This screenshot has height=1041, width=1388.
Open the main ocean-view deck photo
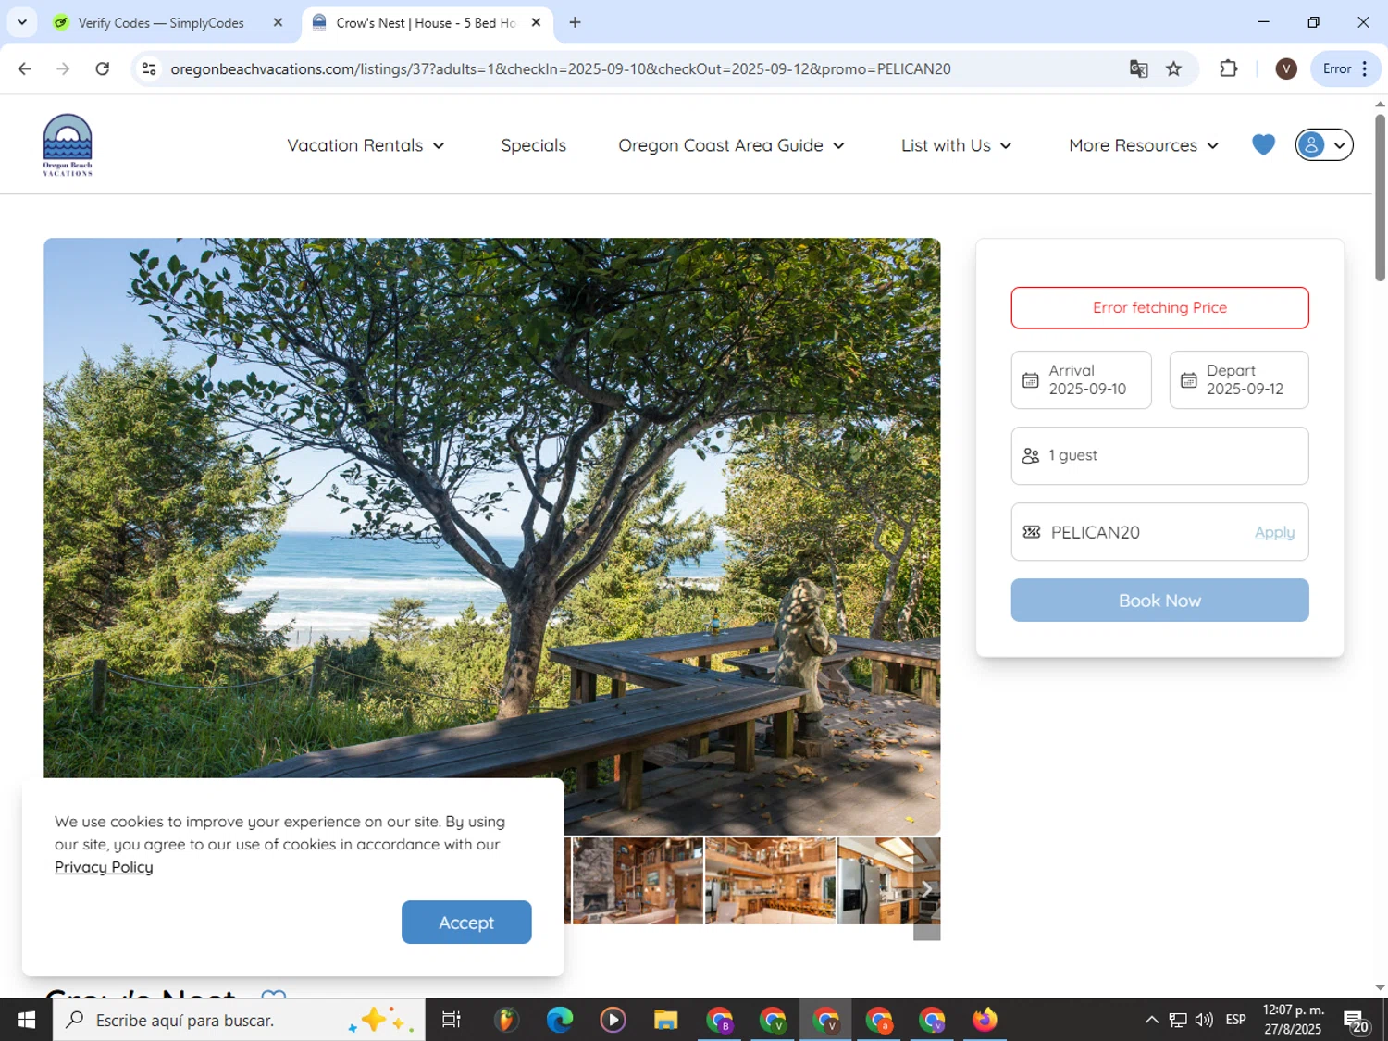[492, 537]
